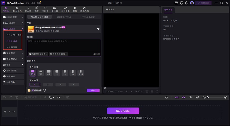Open the 도움 menu

[x=39, y=3]
